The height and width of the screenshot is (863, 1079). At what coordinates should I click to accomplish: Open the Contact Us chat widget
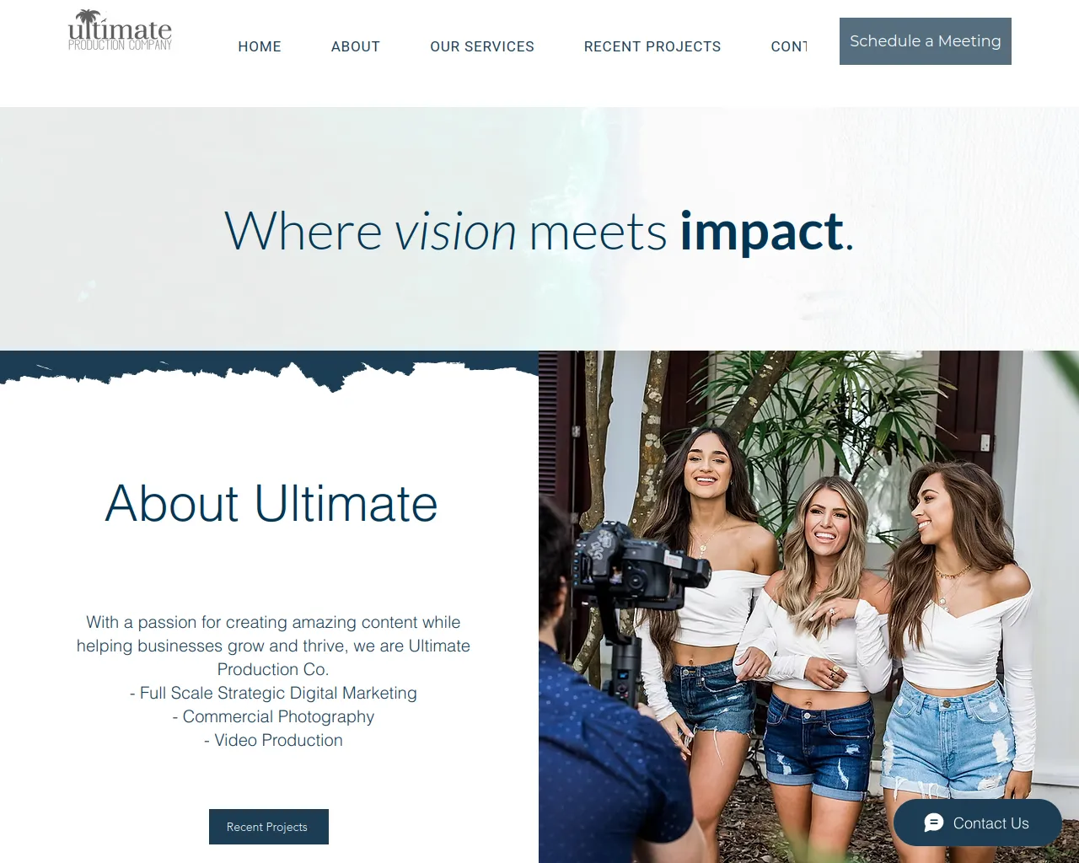[978, 823]
